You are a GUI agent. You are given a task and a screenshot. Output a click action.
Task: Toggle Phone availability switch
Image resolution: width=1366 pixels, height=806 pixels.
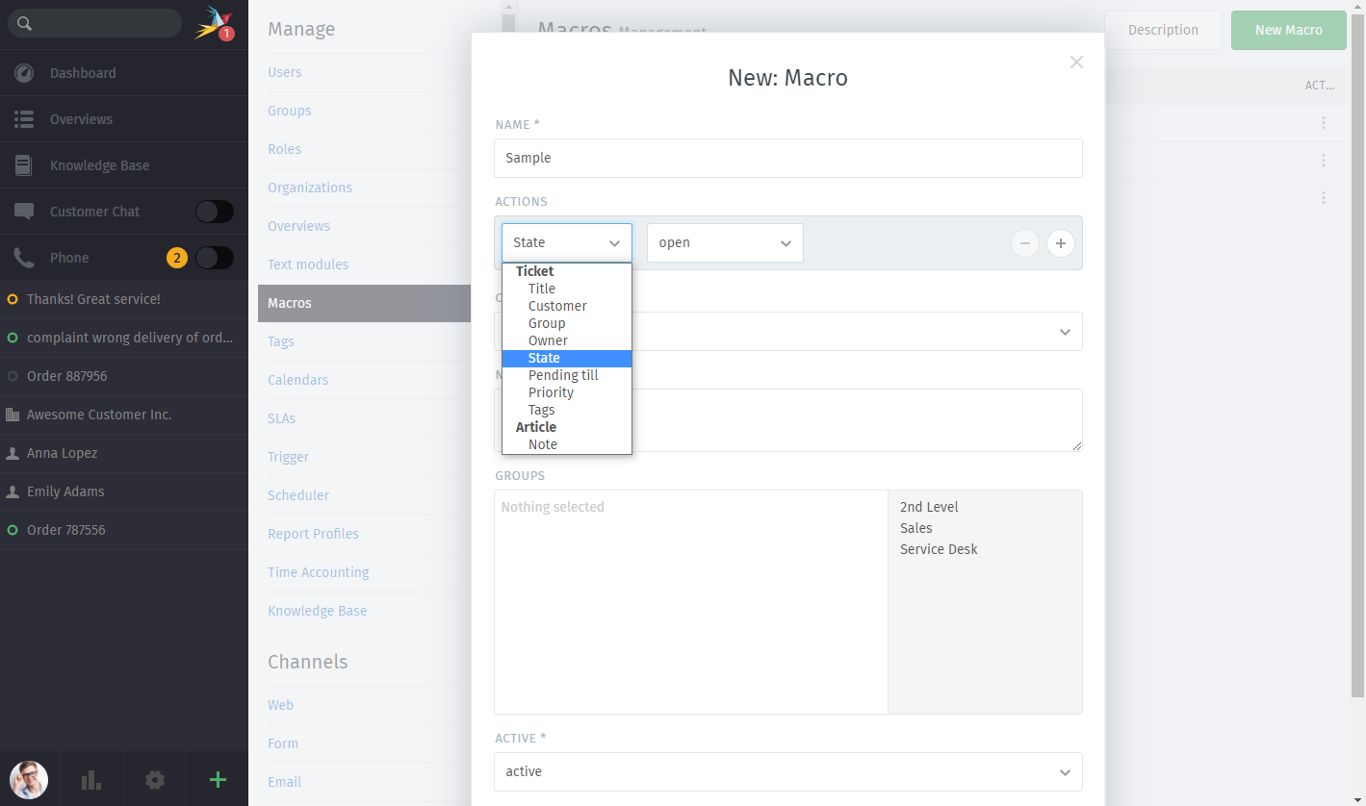[215, 258]
